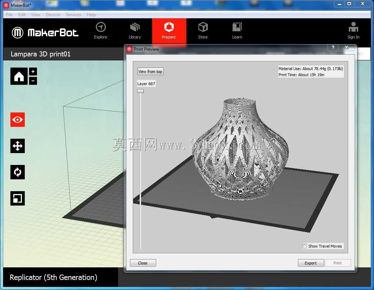Enable Show Travel Moves checkbox
This screenshot has width=374, height=290.
305,246
